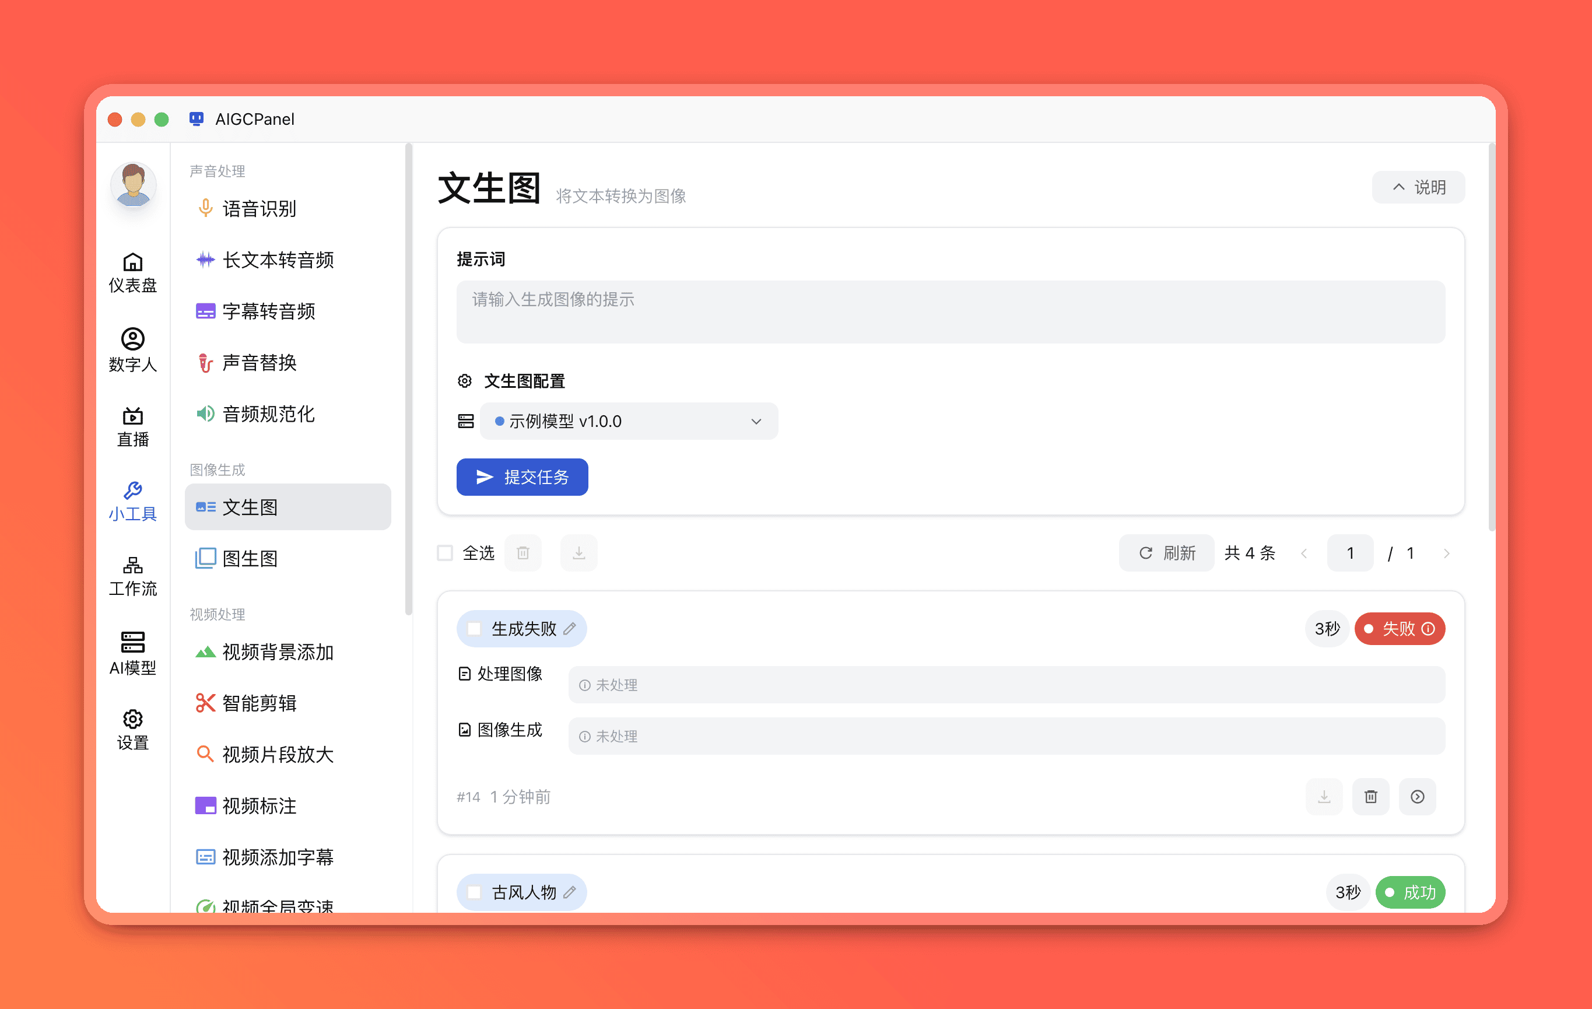This screenshot has height=1009, width=1592.
Task: Download the result of task #14
Action: pyautogui.click(x=1324, y=797)
